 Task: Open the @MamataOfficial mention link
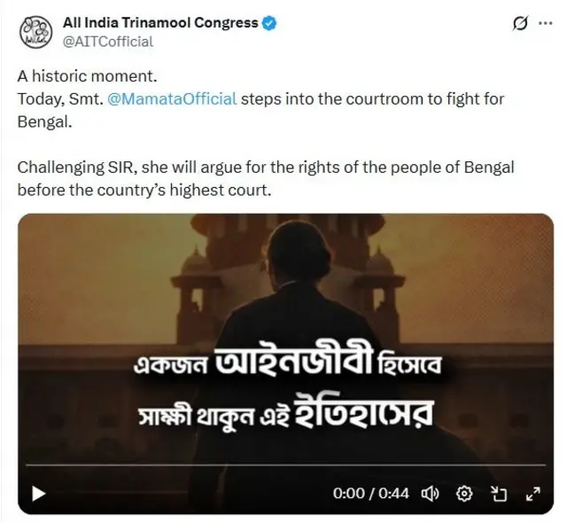(172, 98)
